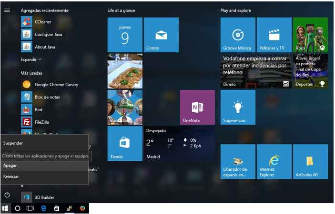Launch the OneNote tile

pos(197,107)
